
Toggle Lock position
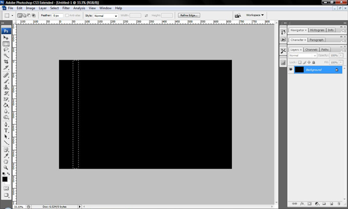(309, 63)
